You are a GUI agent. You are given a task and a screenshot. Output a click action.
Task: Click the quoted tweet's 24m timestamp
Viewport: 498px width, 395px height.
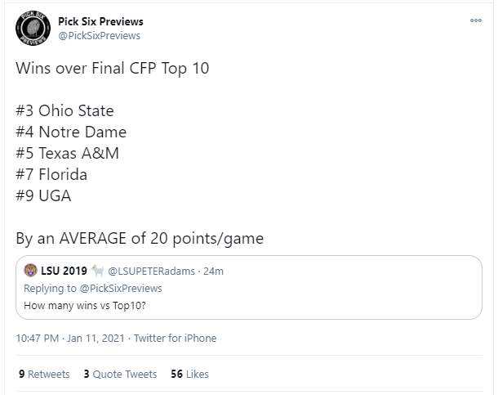214,272
